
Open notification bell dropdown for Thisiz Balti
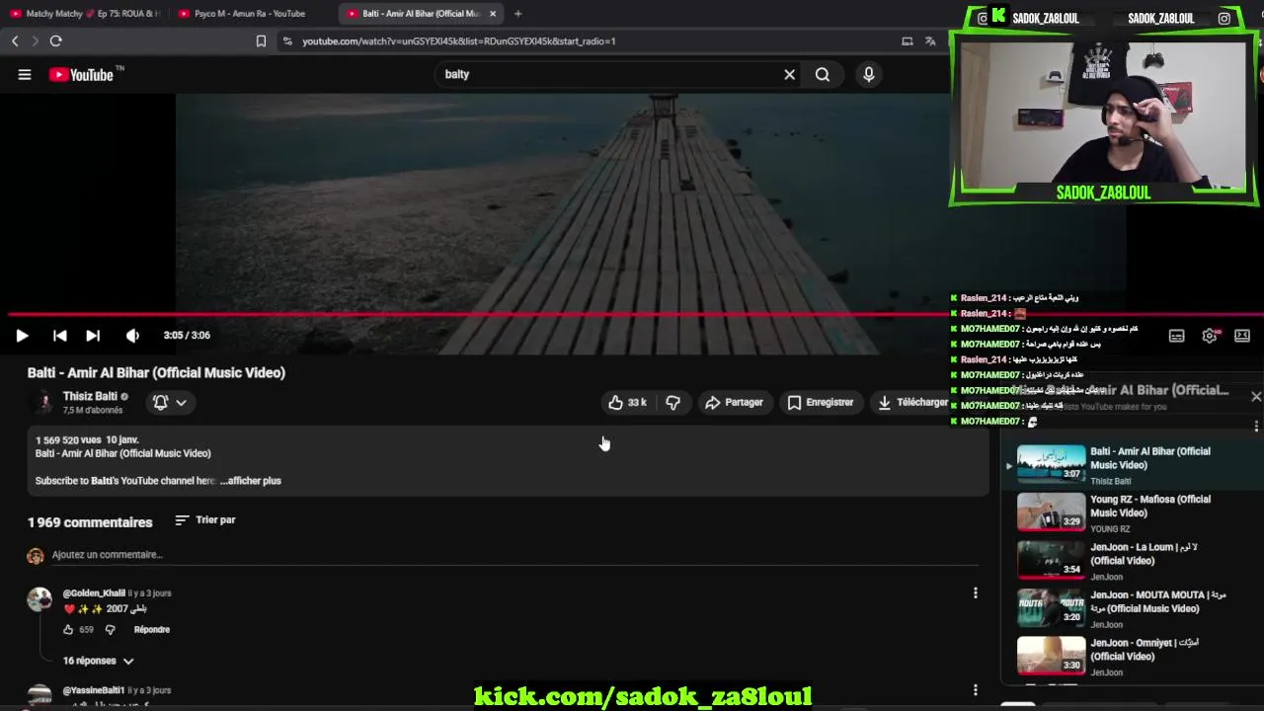(170, 402)
